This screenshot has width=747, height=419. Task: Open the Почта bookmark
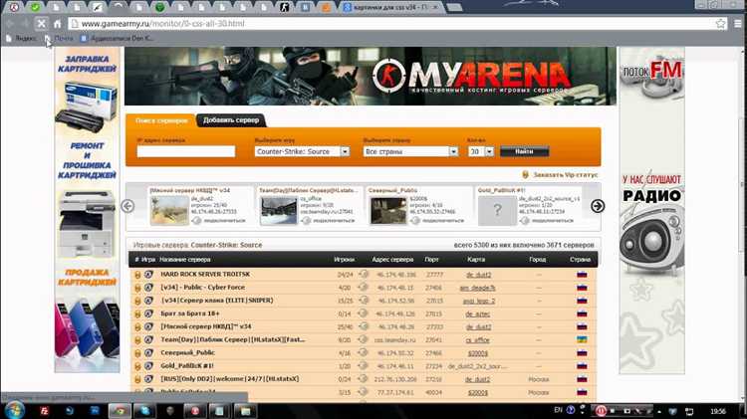[x=60, y=38]
